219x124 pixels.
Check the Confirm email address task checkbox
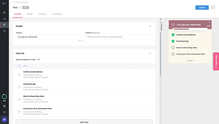tap(19, 75)
